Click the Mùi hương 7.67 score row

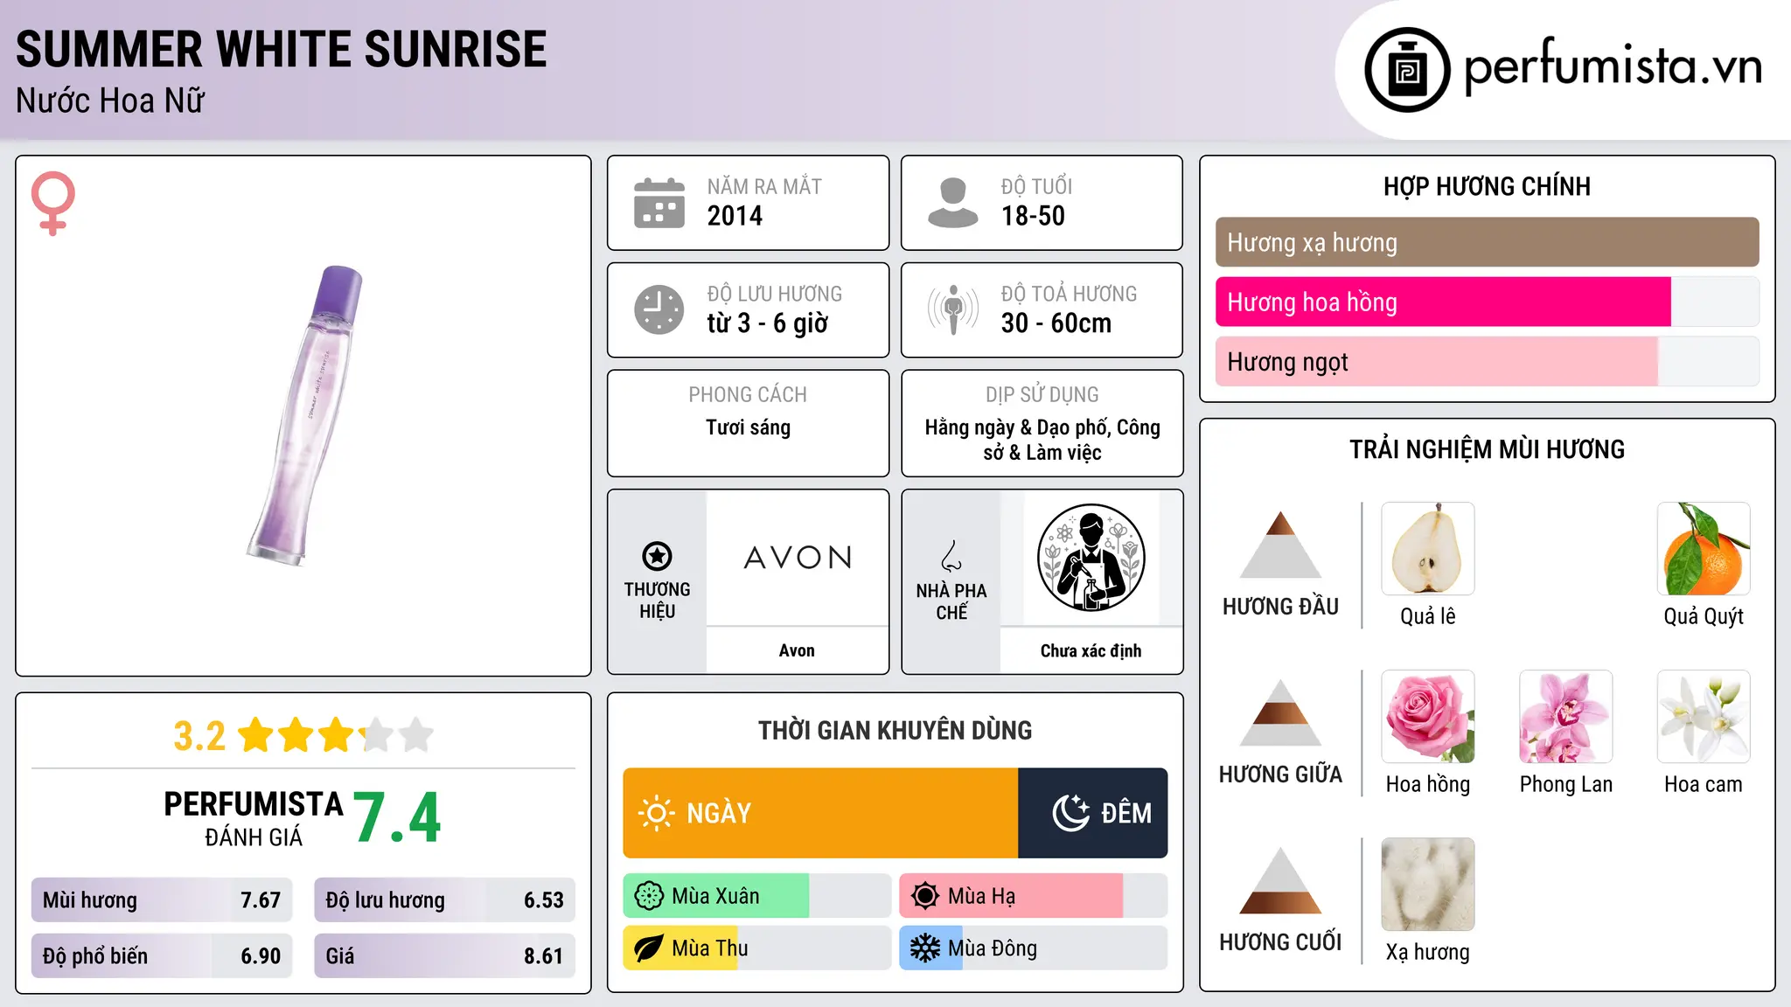(x=162, y=900)
